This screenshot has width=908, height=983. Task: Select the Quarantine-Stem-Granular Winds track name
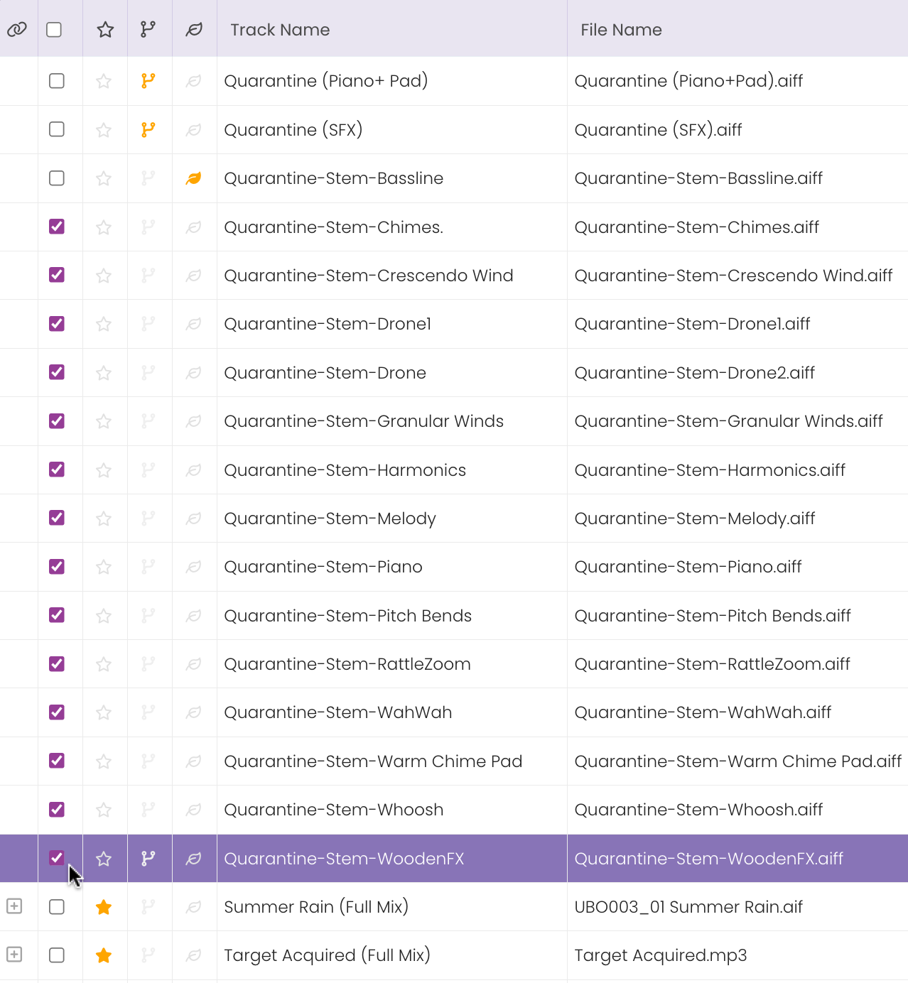tap(364, 421)
